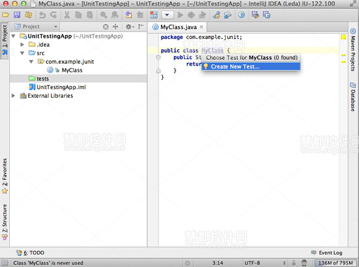Click the upper yellow warning stripe marker
This screenshot has width=359, height=267.
click(343, 55)
